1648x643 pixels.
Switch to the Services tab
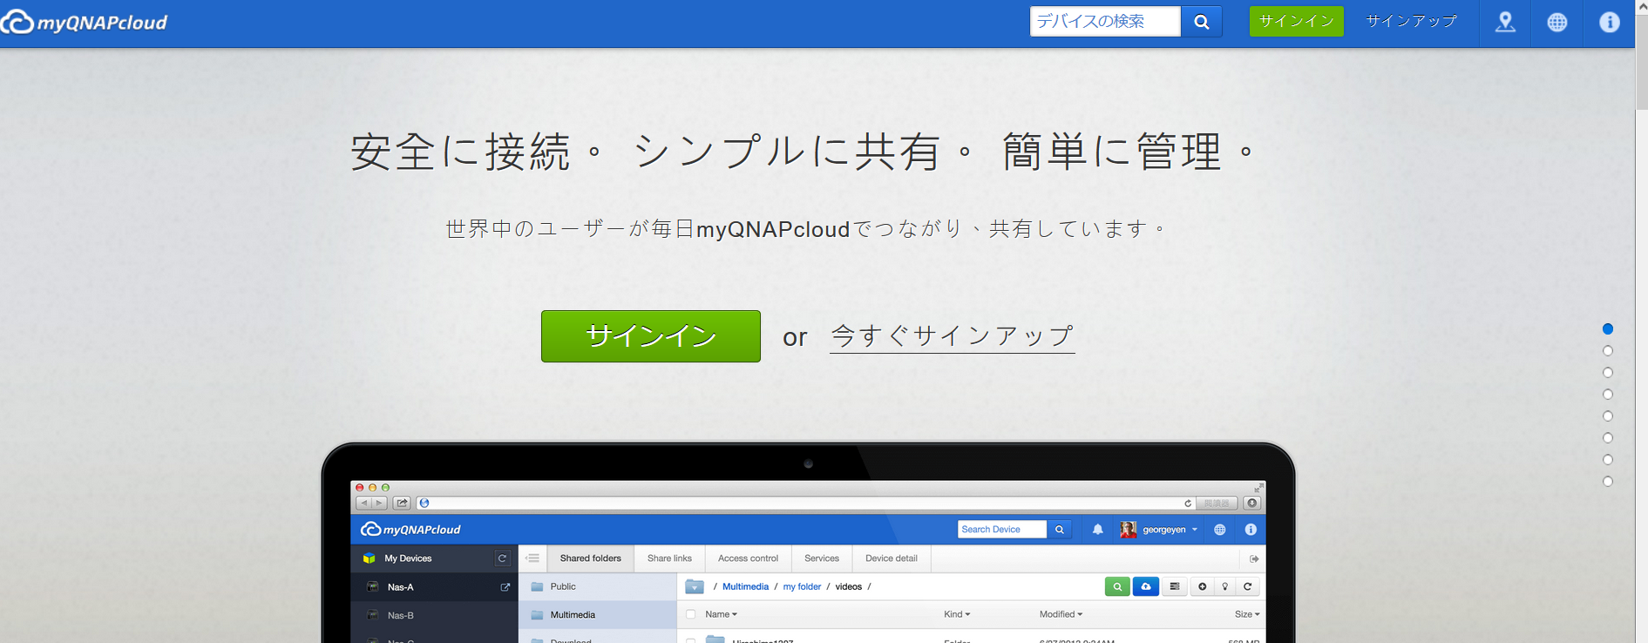[x=822, y=558]
